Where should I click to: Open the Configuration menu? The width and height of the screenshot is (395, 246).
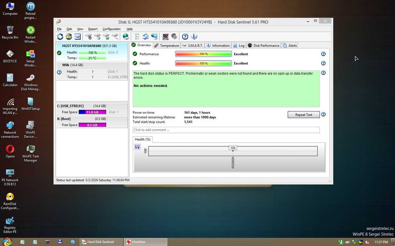click(112, 29)
